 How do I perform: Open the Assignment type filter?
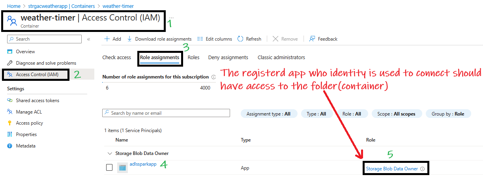pos(268,114)
